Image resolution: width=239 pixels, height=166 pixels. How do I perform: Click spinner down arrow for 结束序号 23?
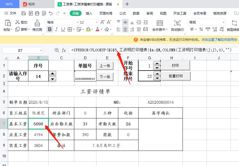pos(157,78)
